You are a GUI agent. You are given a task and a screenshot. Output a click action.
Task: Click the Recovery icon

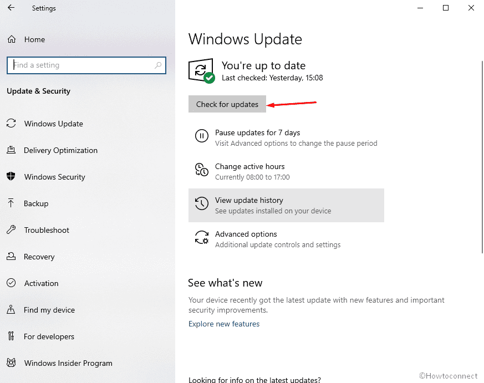[11, 256]
